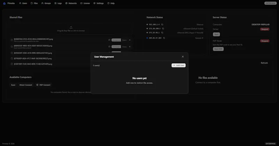Open comment icon for B388D942 file
279x146 pixels.
tap(109, 40)
